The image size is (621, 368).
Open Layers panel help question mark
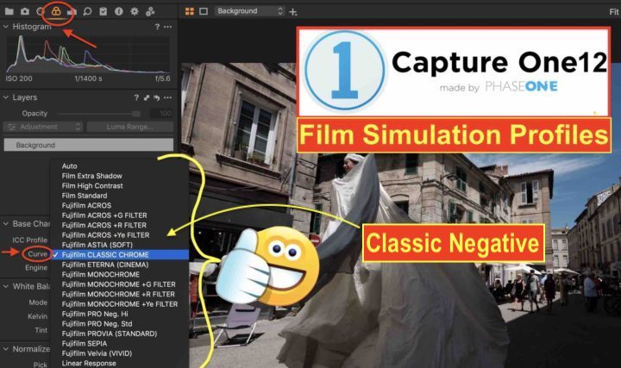(136, 97)
